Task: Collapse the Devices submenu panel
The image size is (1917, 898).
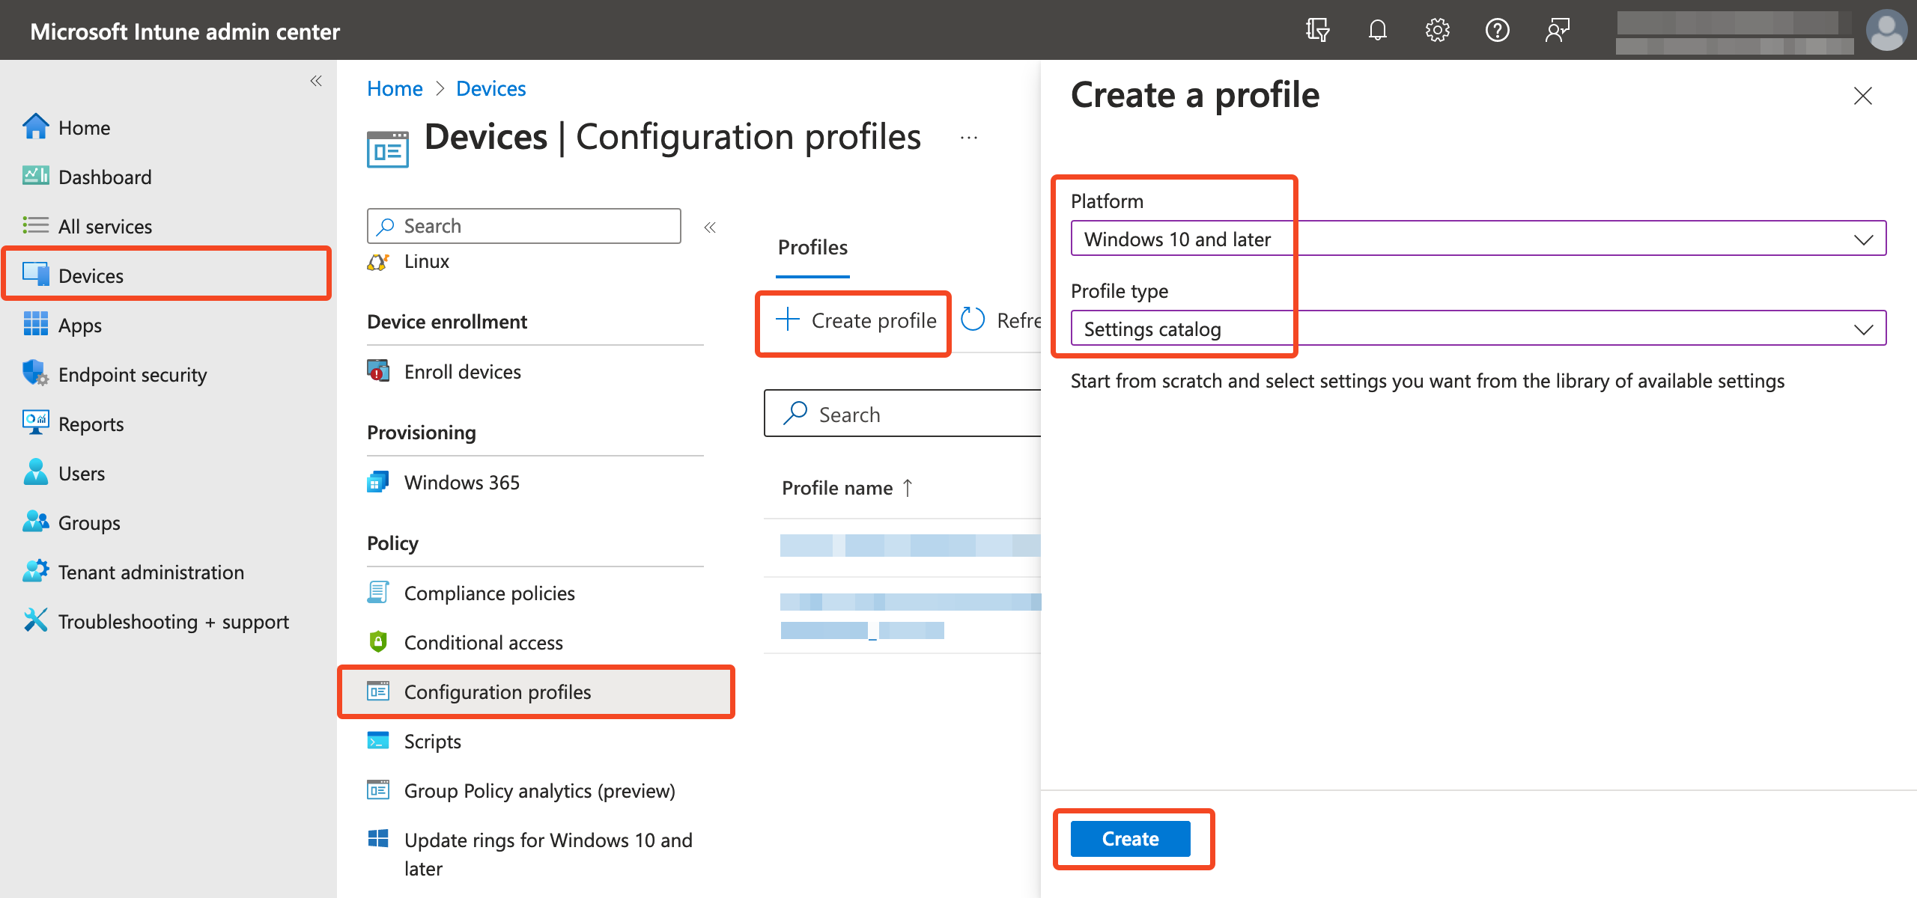Action: (710, 227)
